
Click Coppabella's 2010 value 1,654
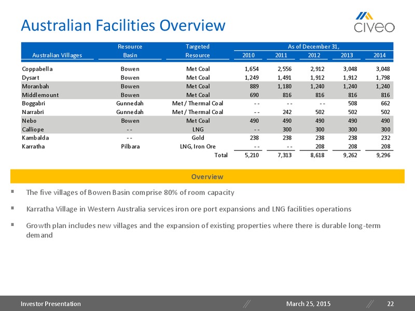[252, 69]
